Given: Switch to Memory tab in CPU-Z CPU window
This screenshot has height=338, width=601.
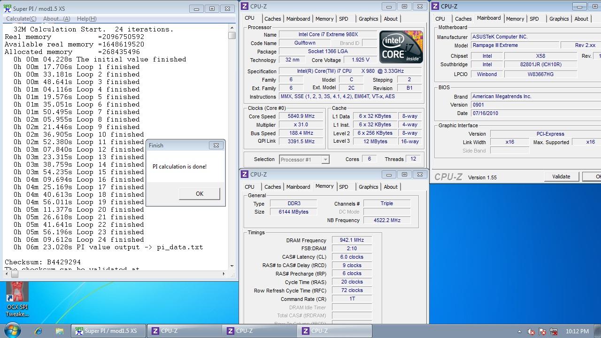Looking at the screenshot, I should [x=324, y=19].
